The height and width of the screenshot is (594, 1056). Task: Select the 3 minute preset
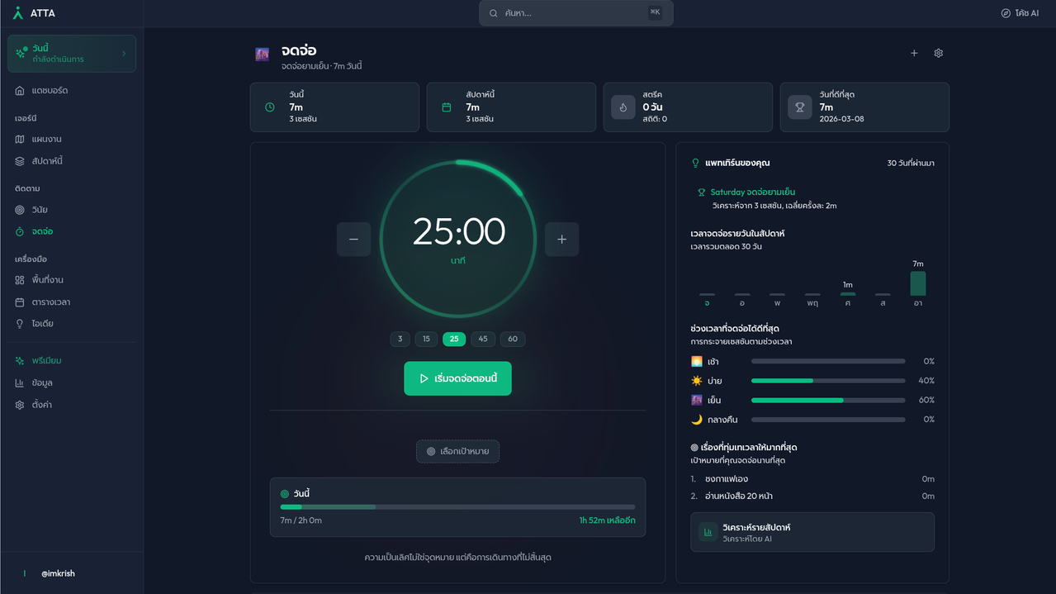(400, 339)
